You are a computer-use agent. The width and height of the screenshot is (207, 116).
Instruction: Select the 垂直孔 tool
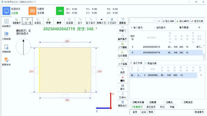38,21
